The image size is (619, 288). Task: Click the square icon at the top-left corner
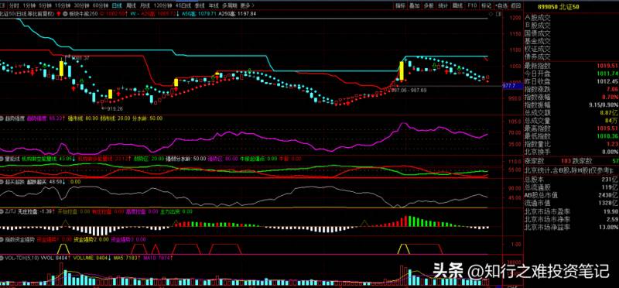(2, 6)
